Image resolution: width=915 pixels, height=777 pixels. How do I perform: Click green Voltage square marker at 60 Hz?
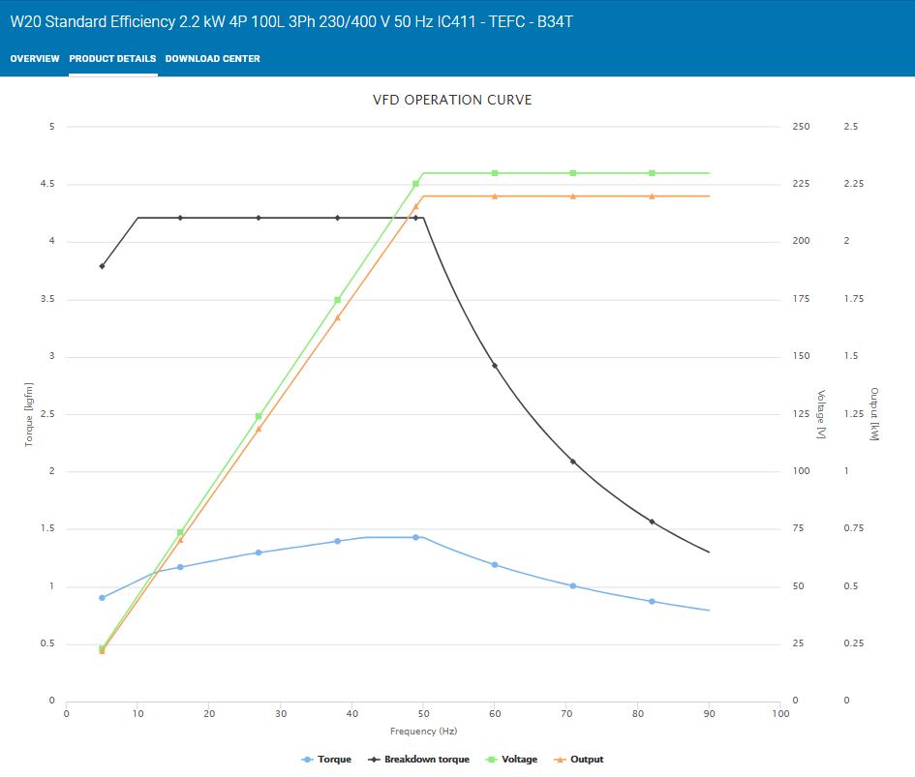pyautogui.click(x=495, y=173)
